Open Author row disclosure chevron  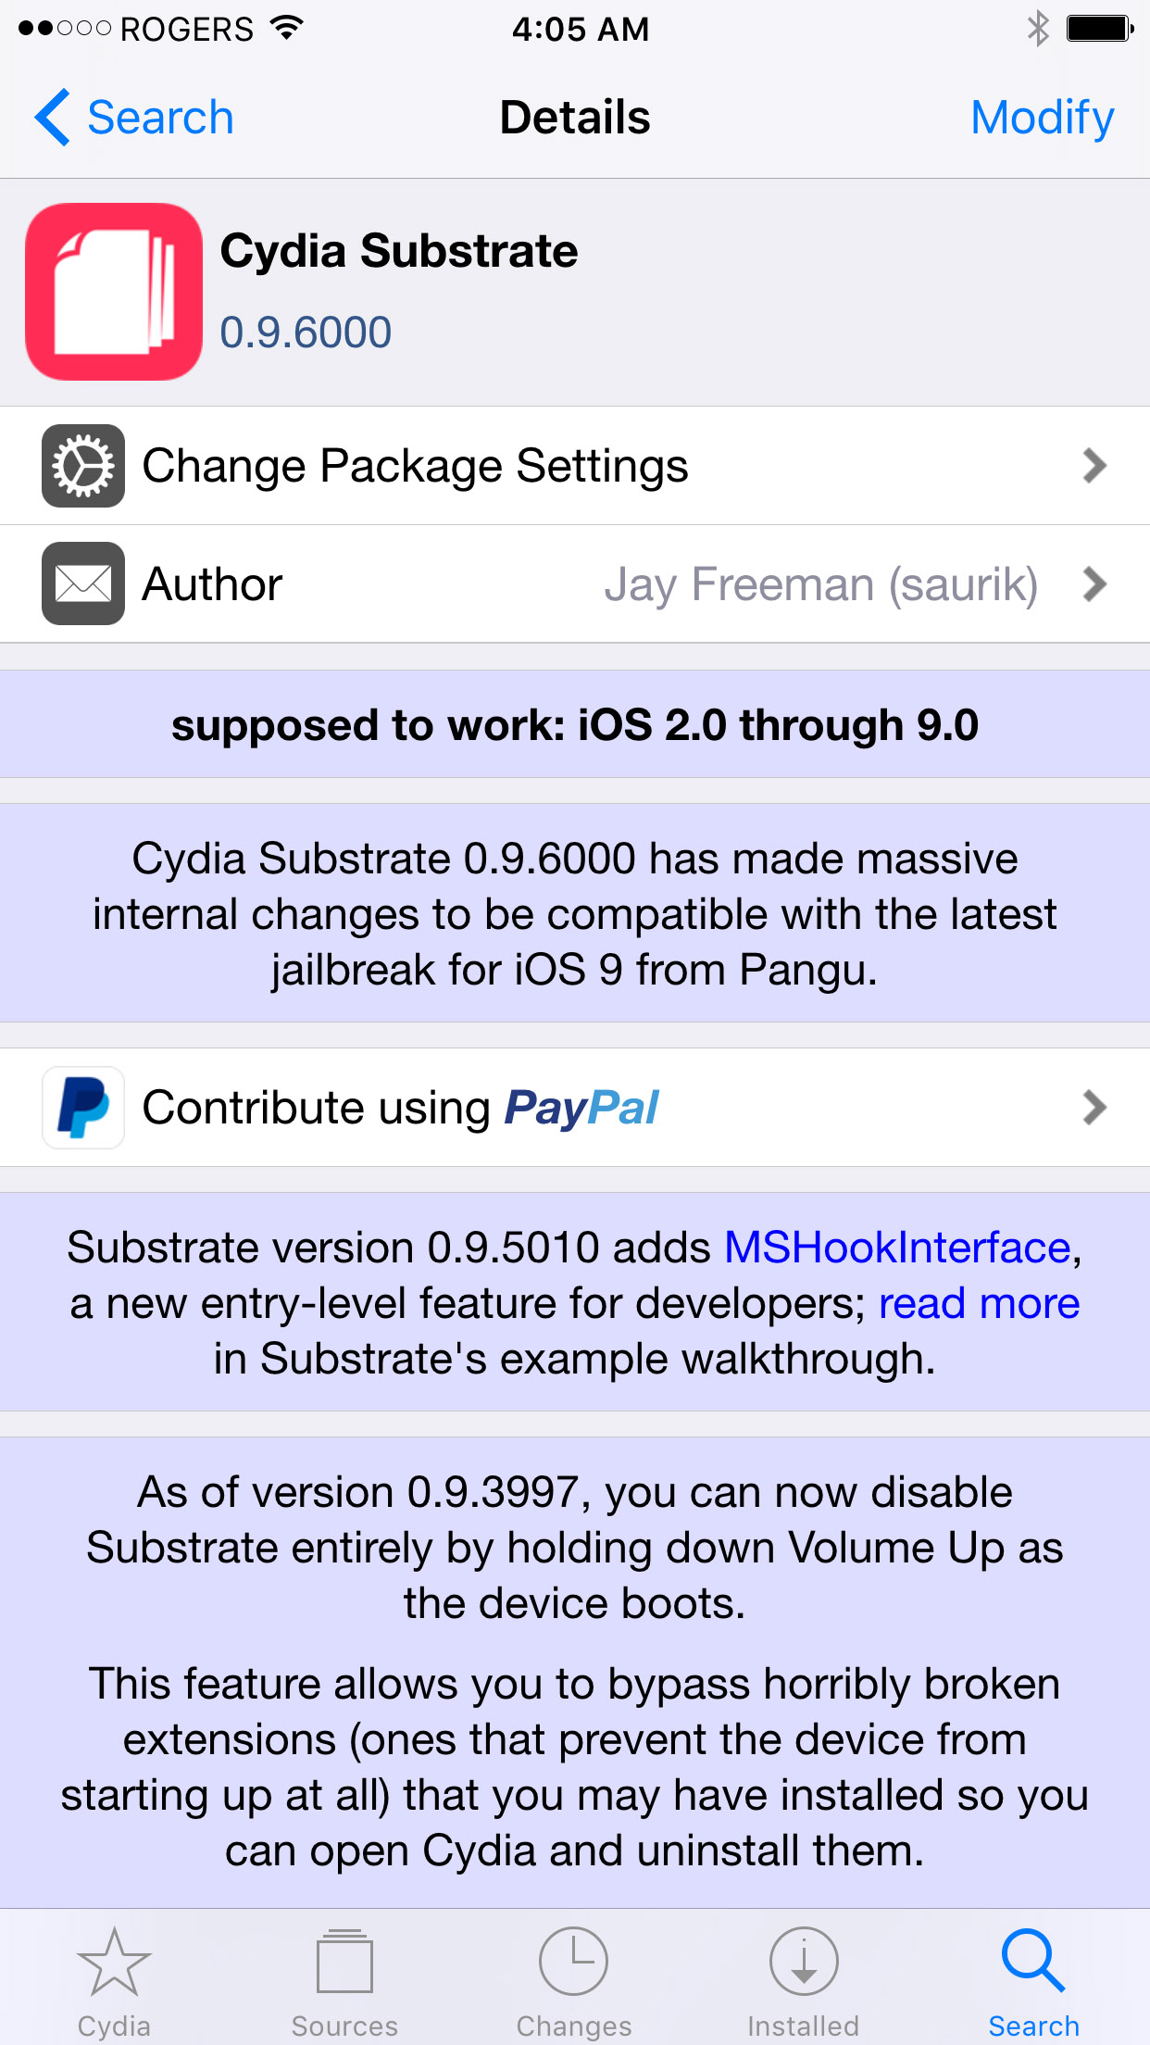click(1094, 583)
